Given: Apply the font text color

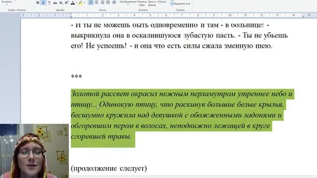Looking at the screenshot, I should (73, 2).
